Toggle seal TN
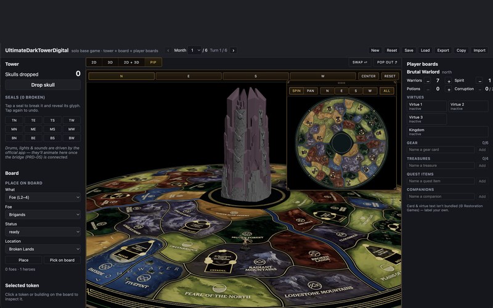Screen dimensions: 493x308 coord(14,120)
